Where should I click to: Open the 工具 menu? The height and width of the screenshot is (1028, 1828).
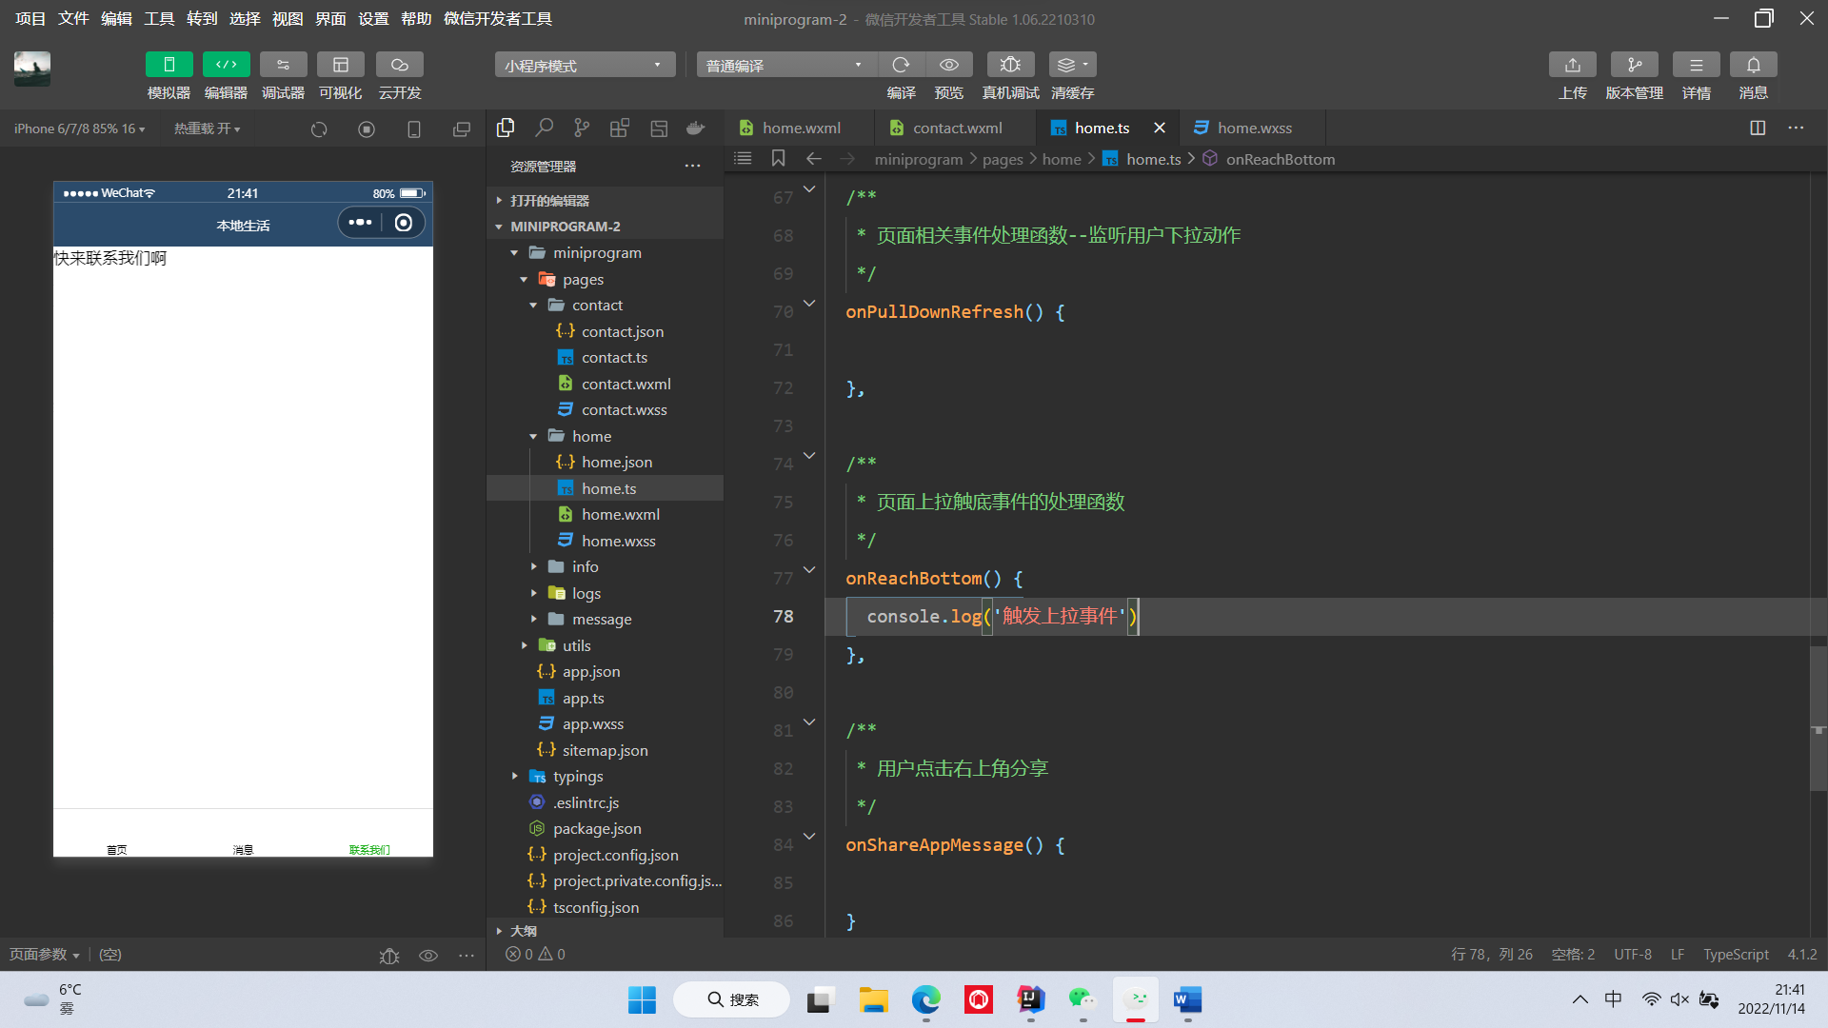pyautogui.click(x=158, y=19)
